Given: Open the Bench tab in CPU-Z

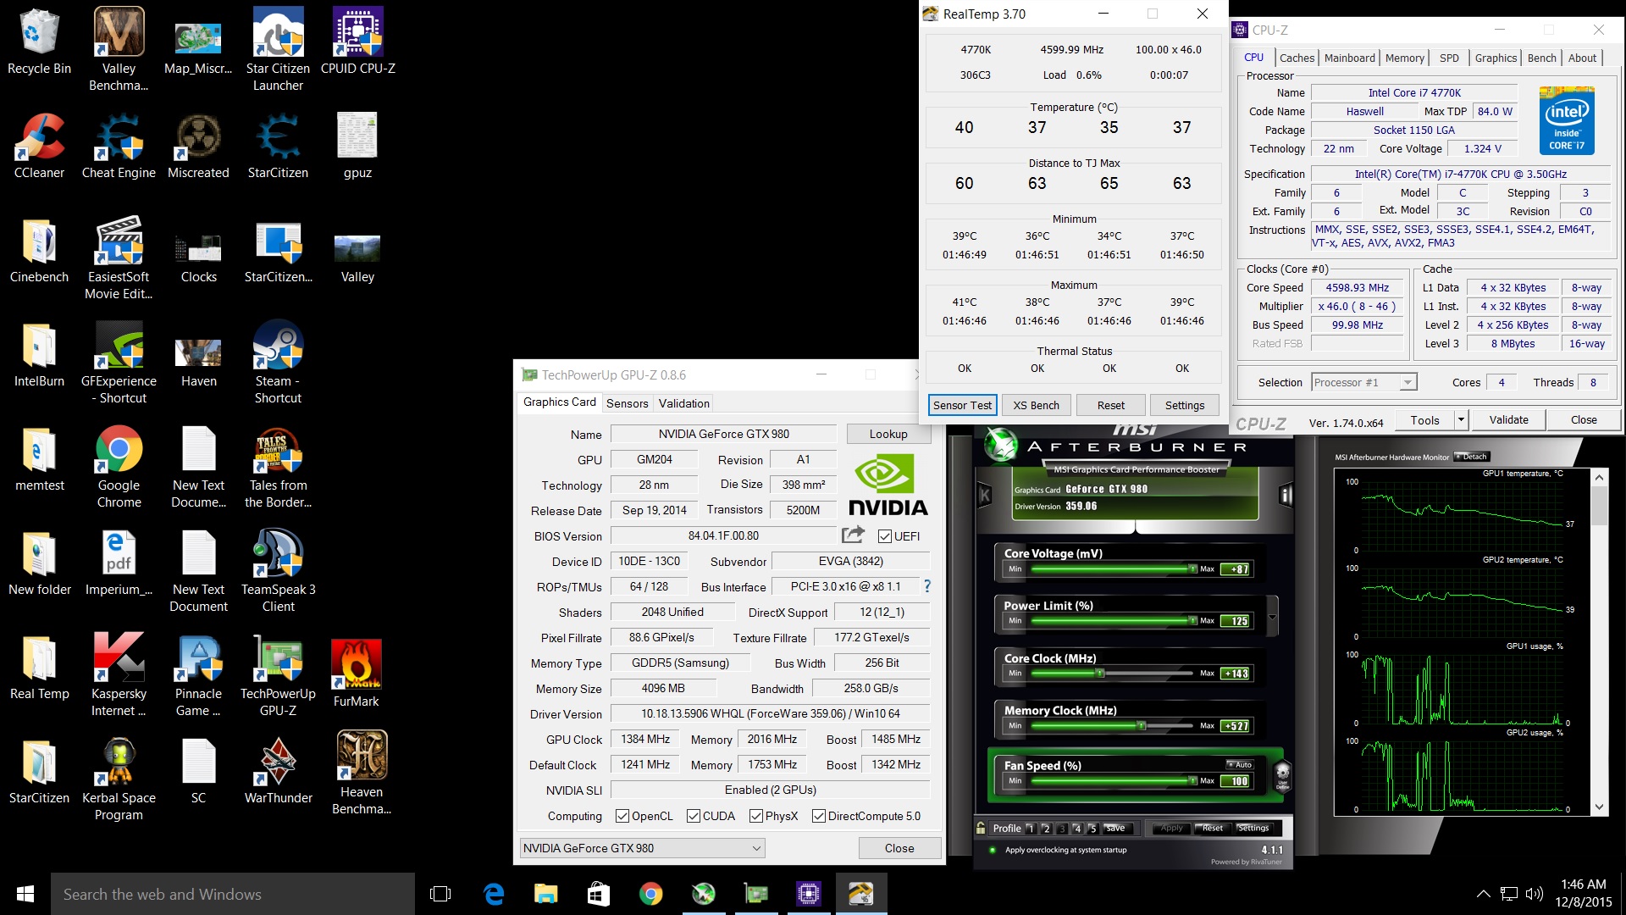Looking at the screenshot, I should (x=1541, y=58).
